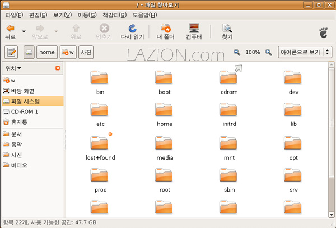Select w home in the sidebar

(33, 81)
